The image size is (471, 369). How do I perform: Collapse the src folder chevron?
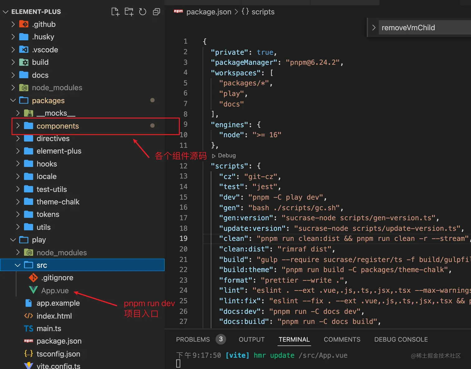click(18, 265)
